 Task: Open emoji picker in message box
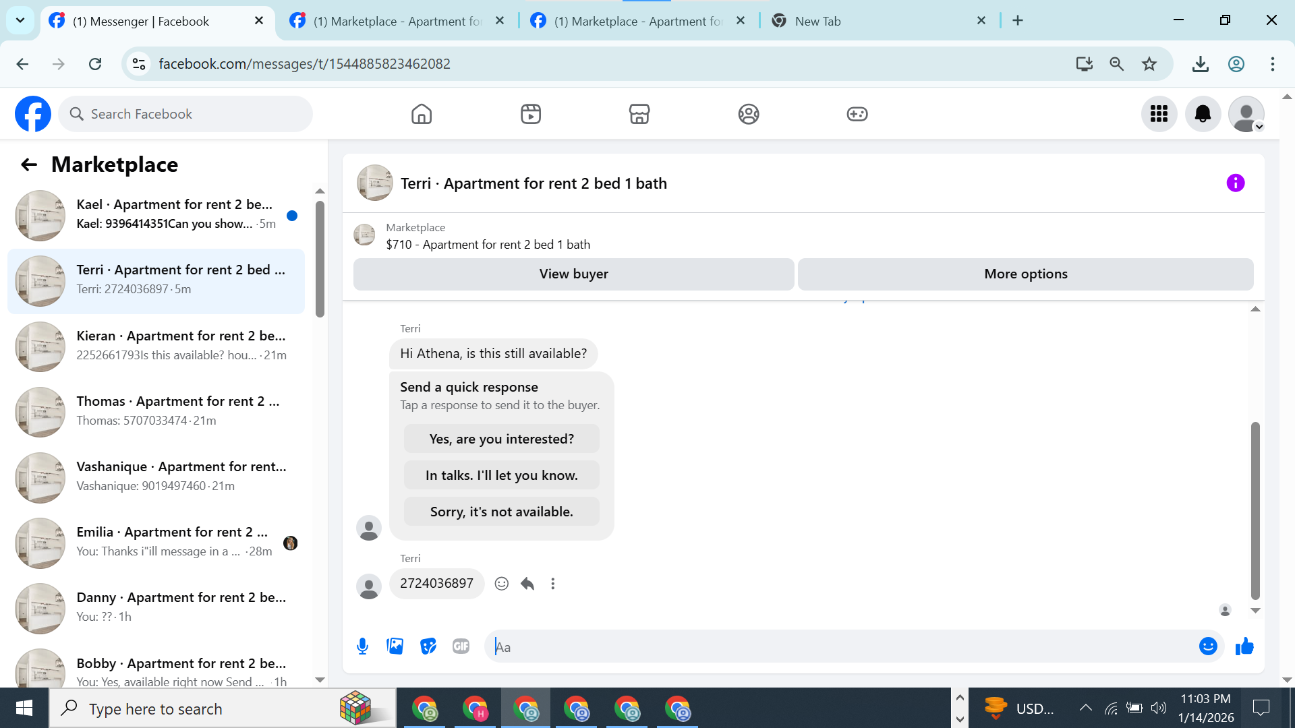(1207, 646)
